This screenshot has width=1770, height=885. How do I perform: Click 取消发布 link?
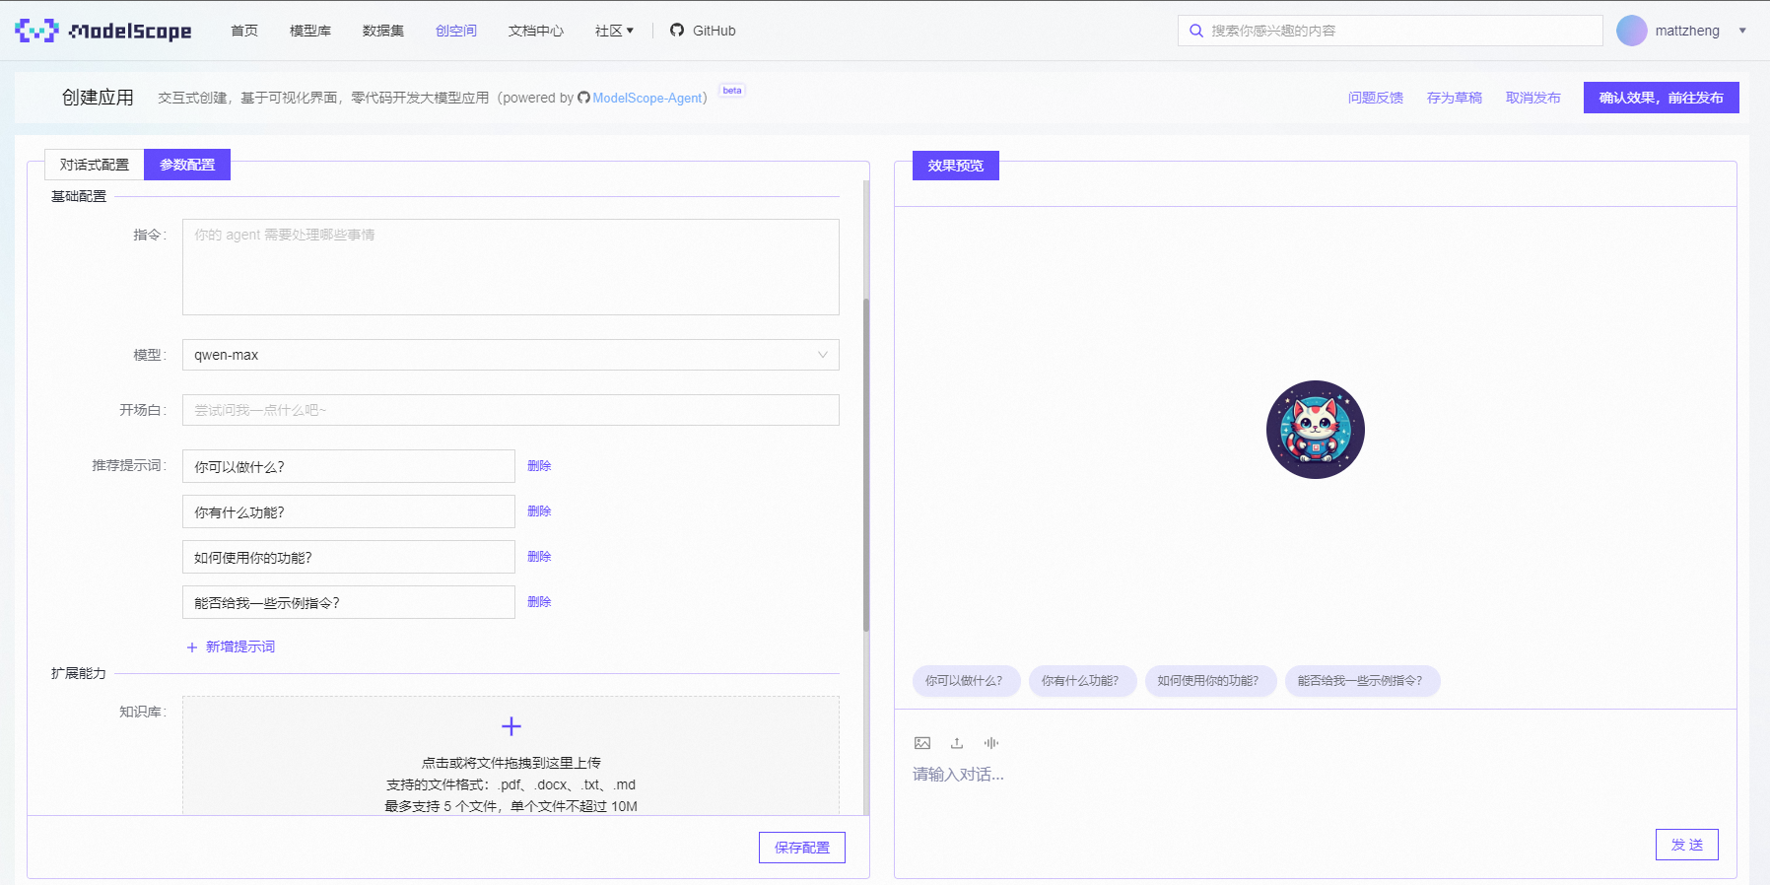(x=1533, y=98)
